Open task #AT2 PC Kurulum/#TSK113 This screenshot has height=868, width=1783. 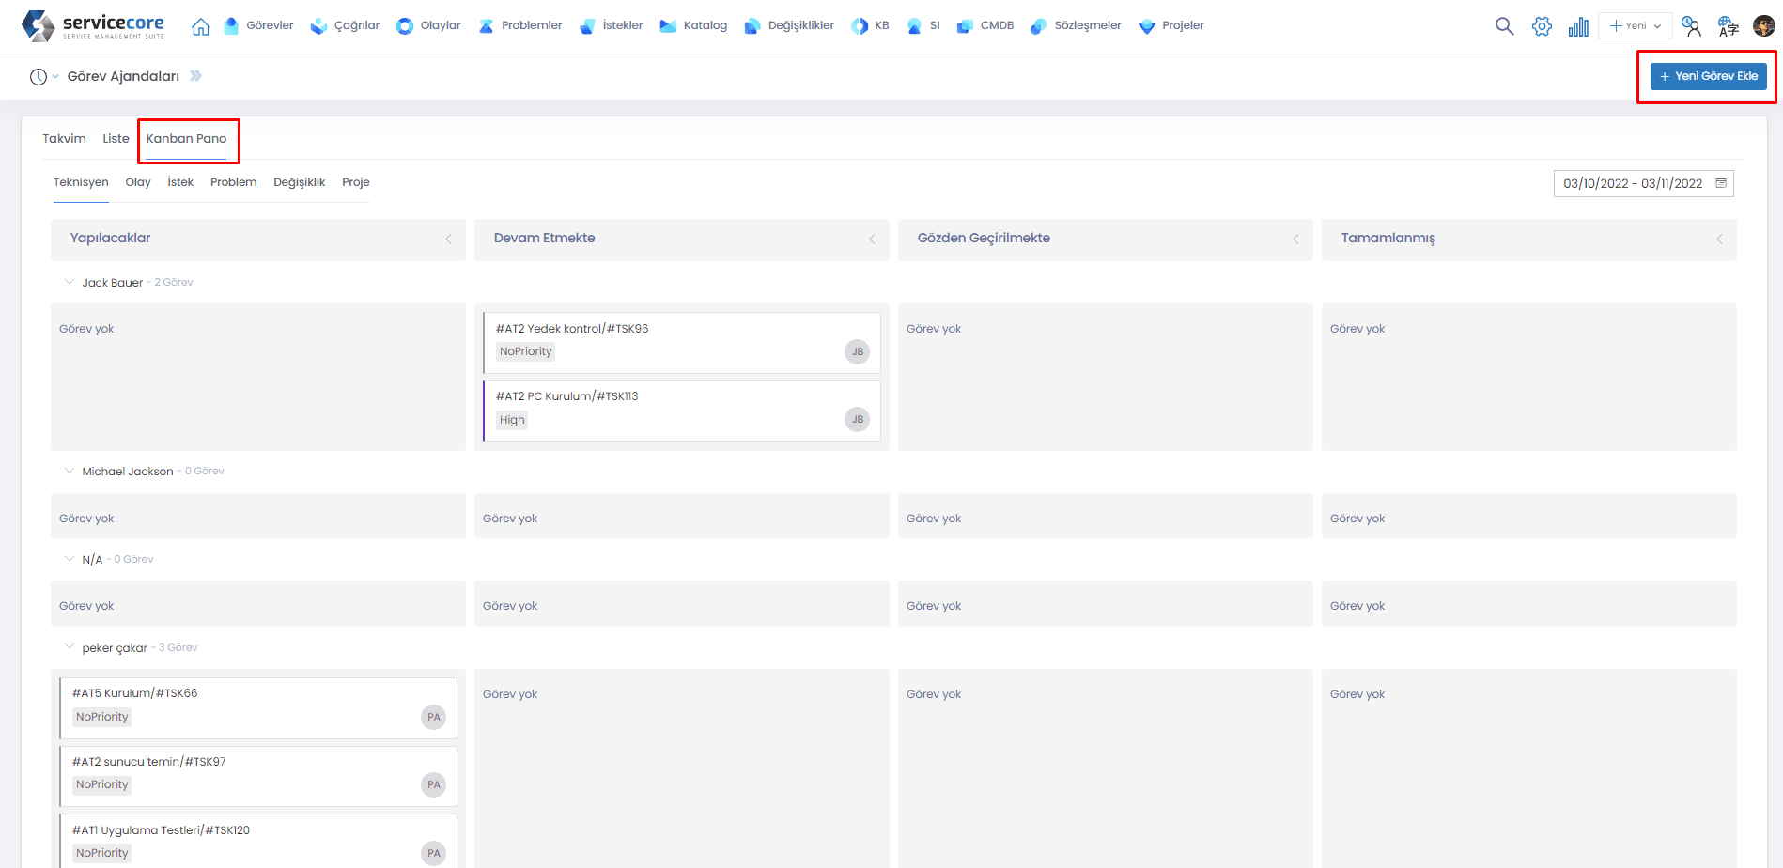coord(567,396)
